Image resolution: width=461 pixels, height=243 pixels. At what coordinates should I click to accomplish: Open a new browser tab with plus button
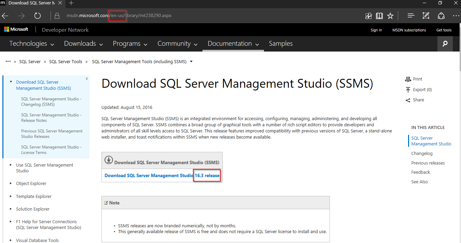pos(71,4)
